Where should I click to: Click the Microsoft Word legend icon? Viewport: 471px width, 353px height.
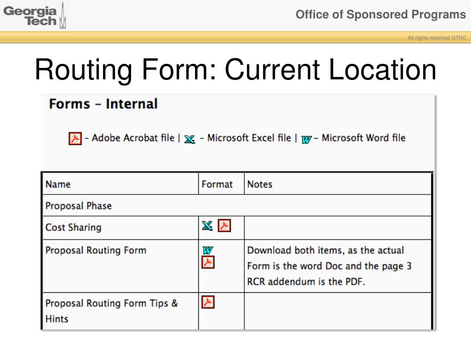coord(306,140)
